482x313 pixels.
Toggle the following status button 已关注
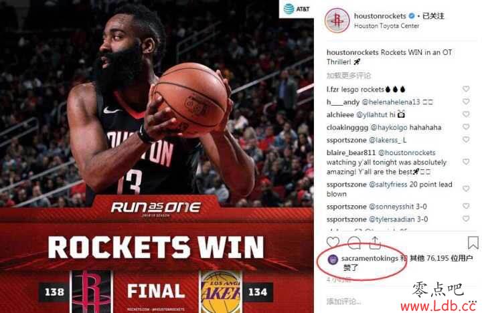(433, 16)
